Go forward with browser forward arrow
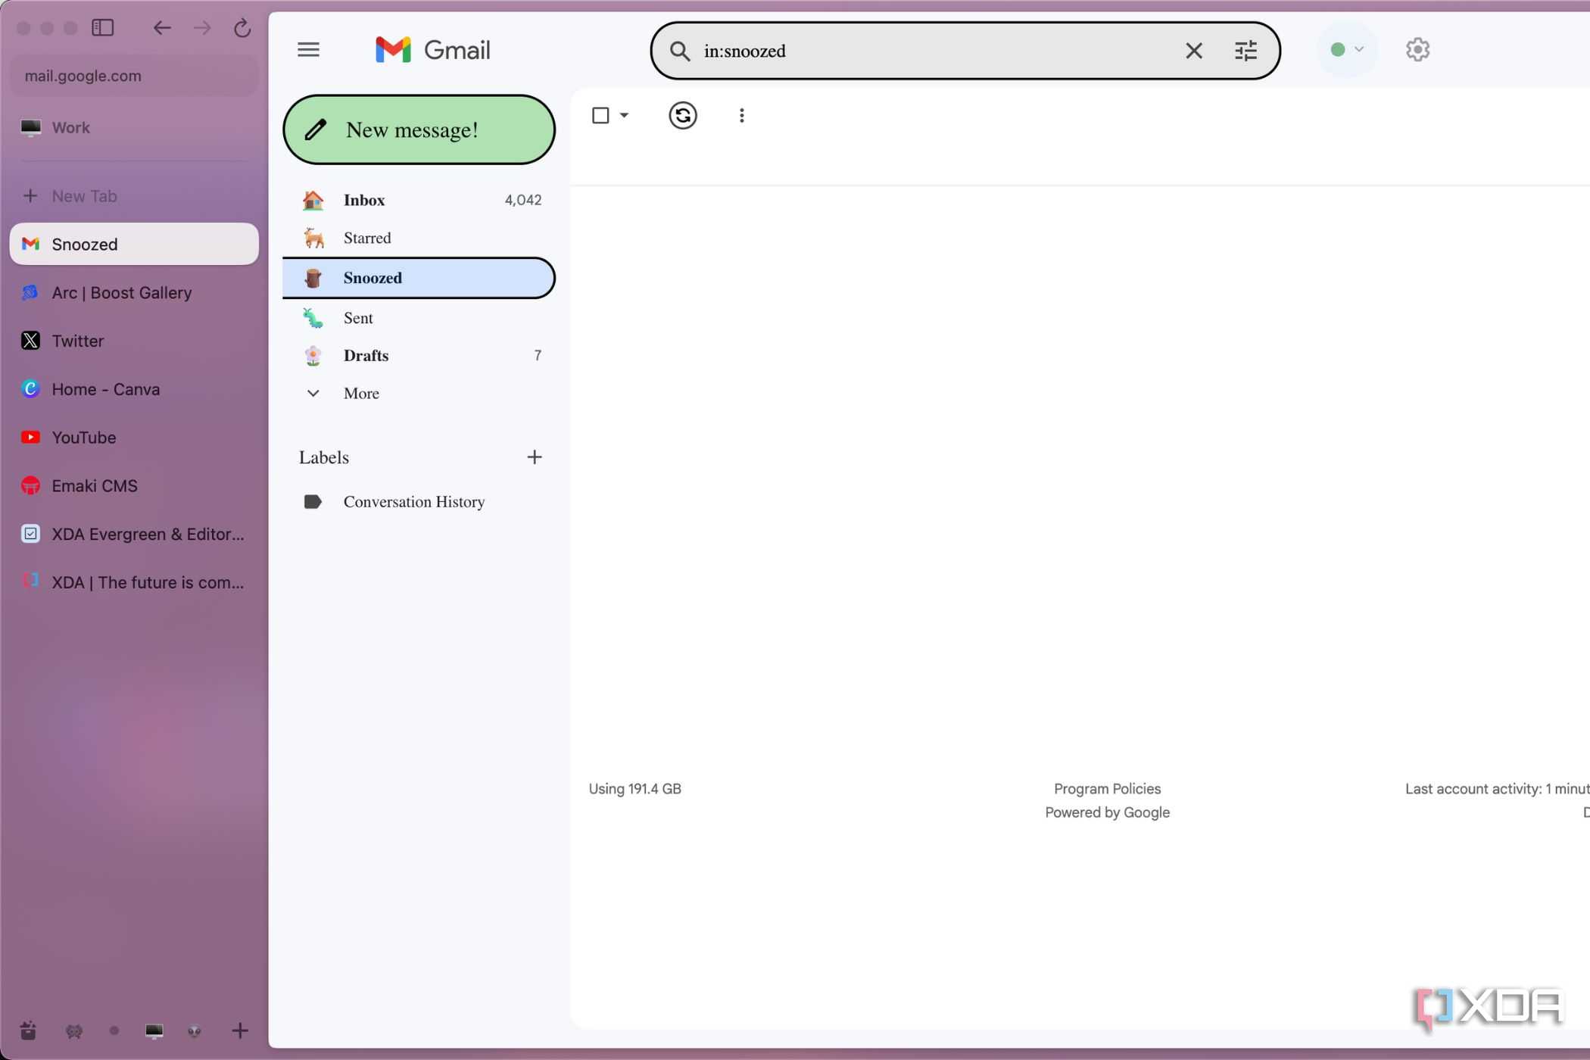1590x1060 pixels. coord(202,28)
